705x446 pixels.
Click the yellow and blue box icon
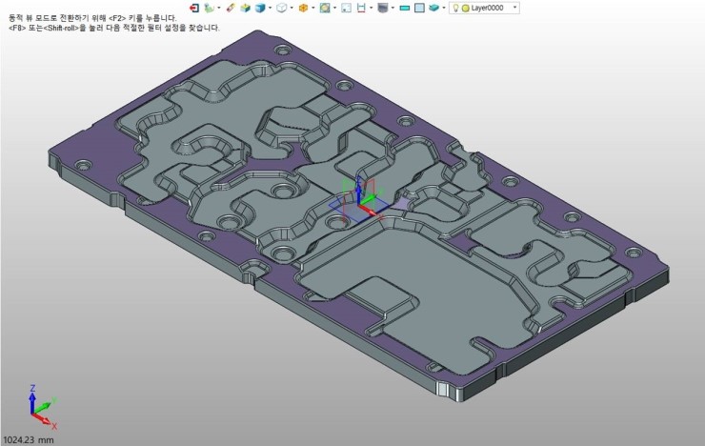(x=245, y=8)
